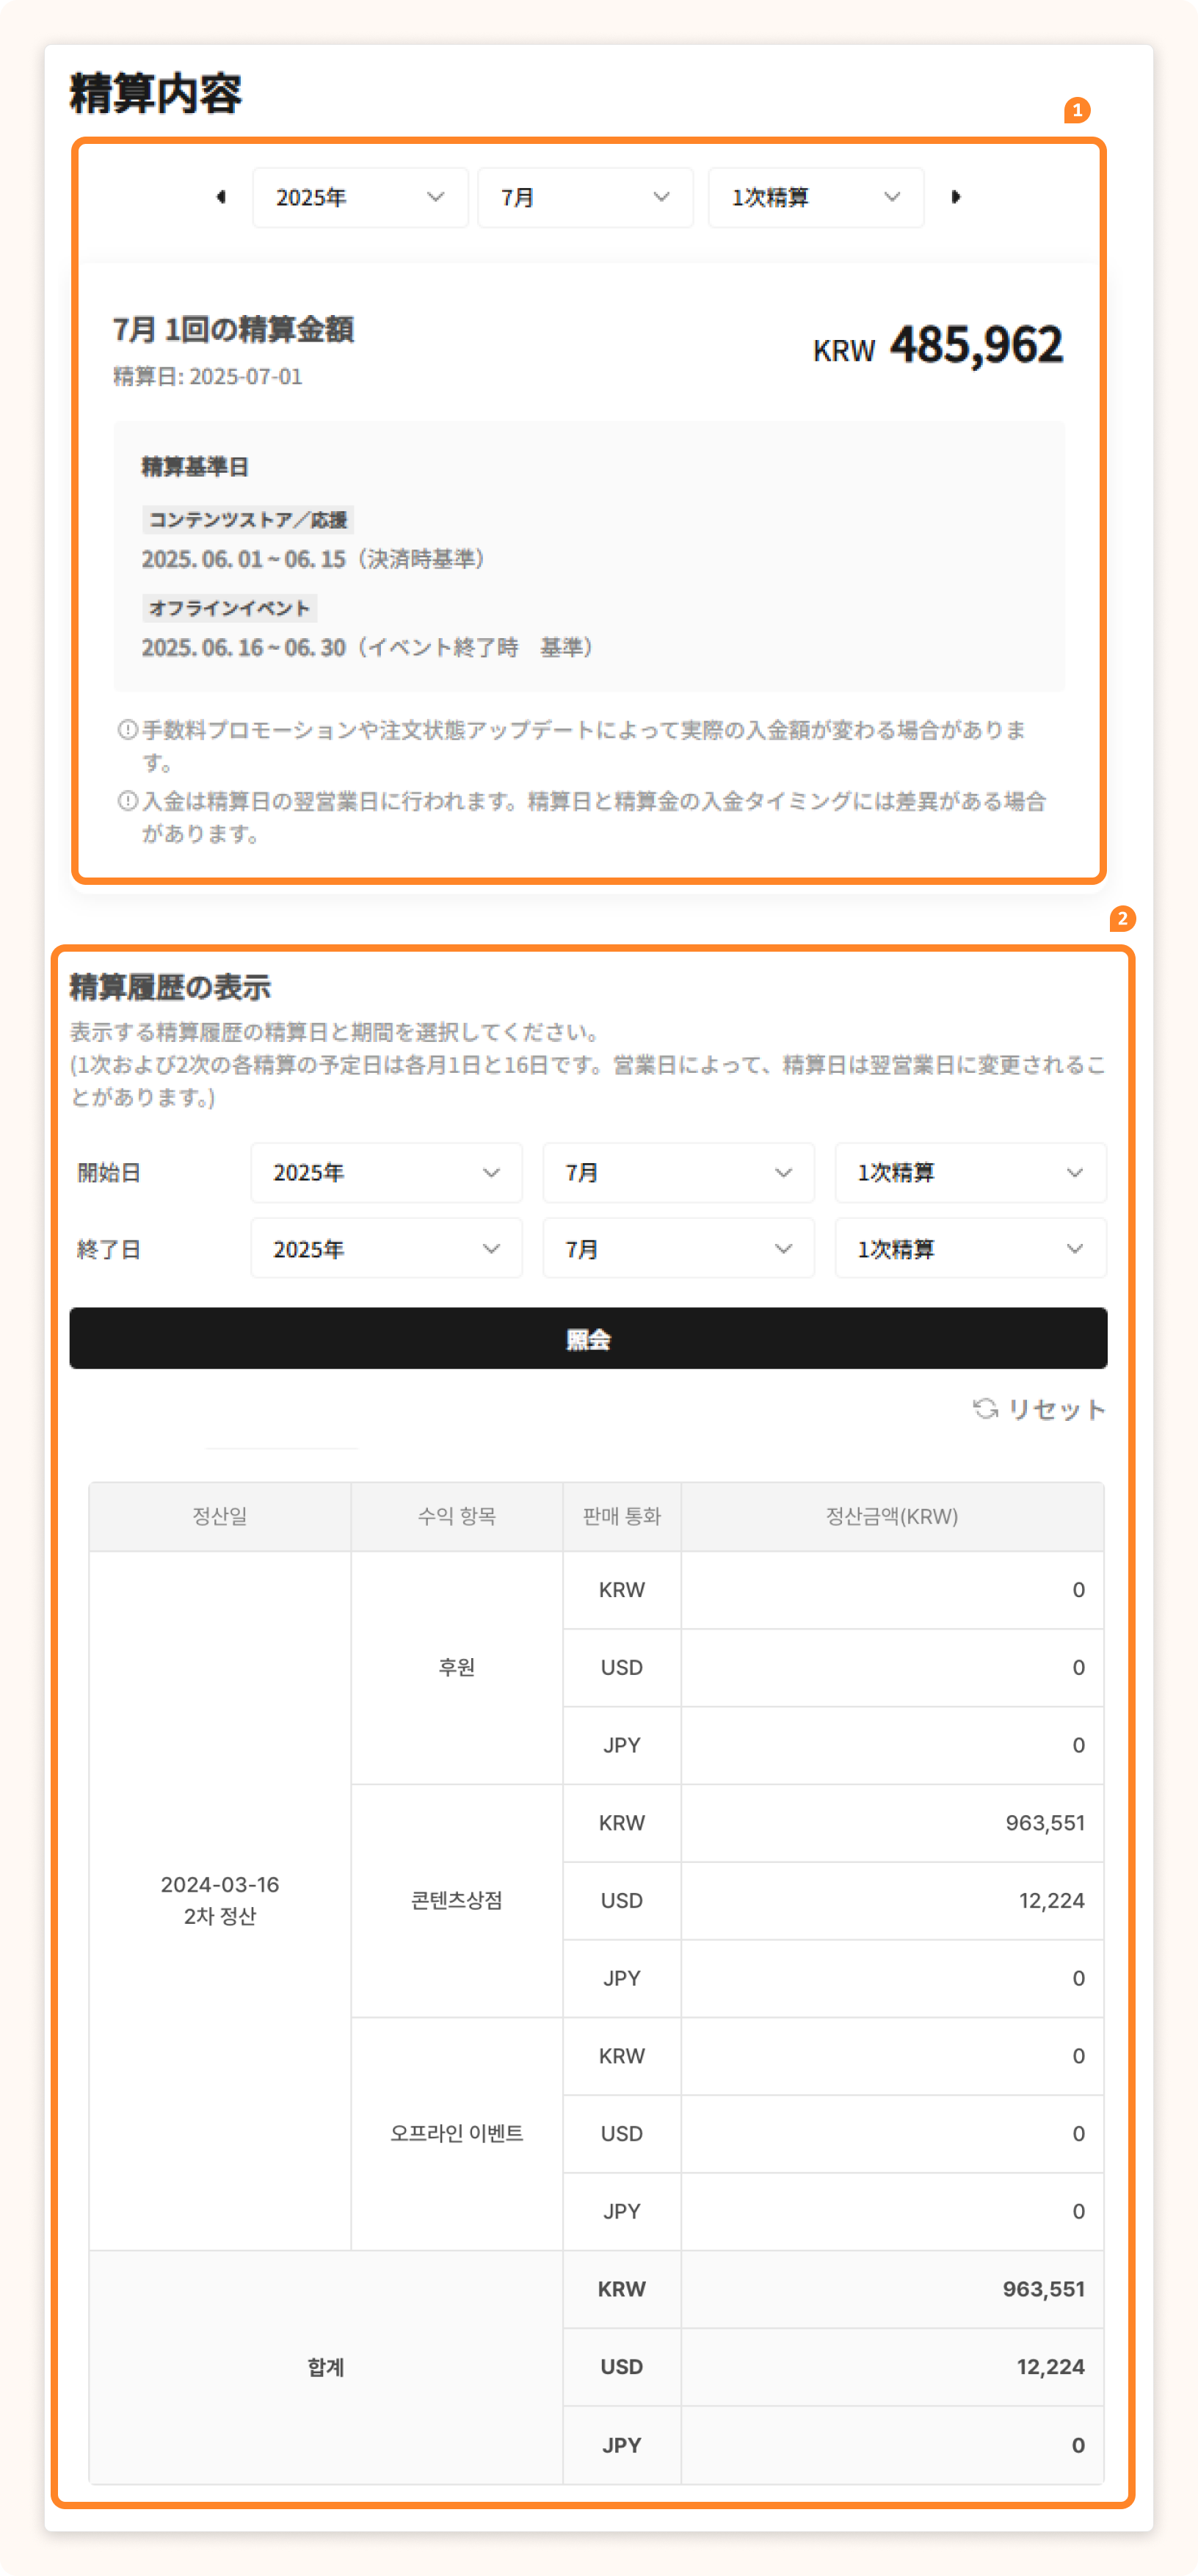1198x2576 pixels.
Task: Open the top 7月 month dropdown
Action: [585, 198]
